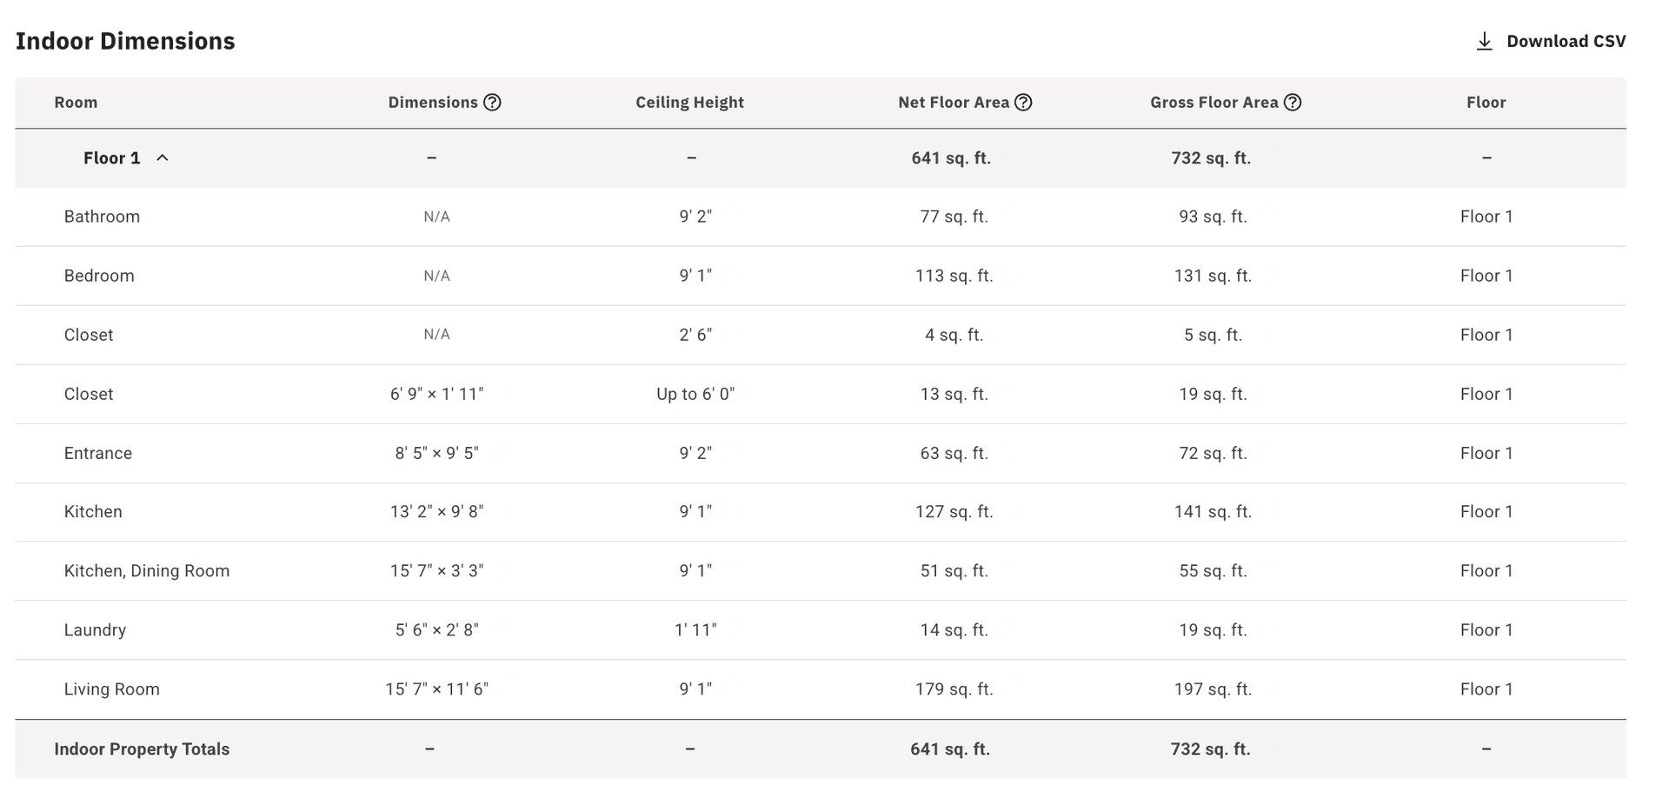This screenshot has height=792, width=1669.
Task: Open the Dimensions help question-mark icon
Action: click(492, 103)
